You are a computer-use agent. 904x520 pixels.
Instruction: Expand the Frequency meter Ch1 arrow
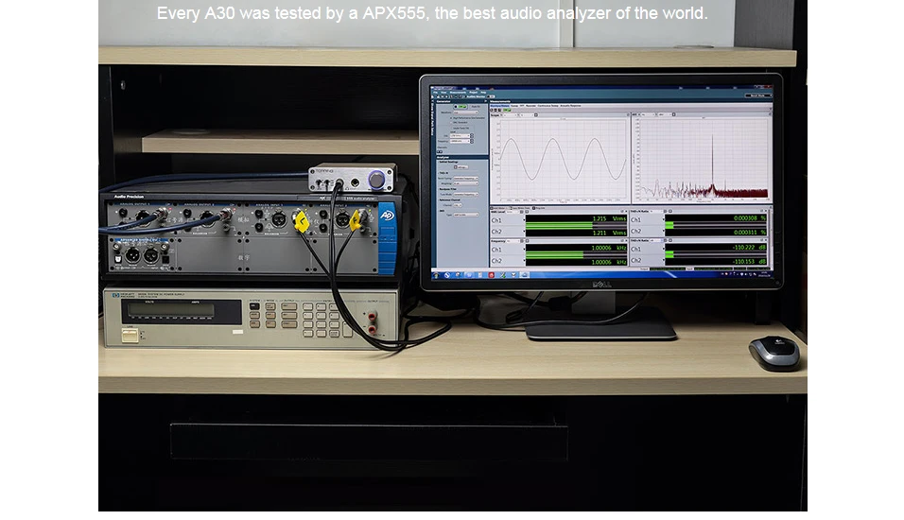click(524, 249)
